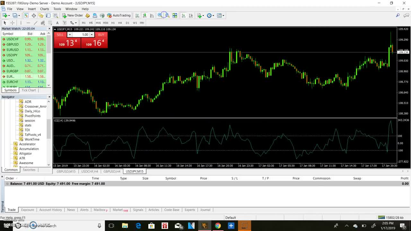This screenshot has width=411, height=231.
Task: Select the Fibonacci retracement tool
Action: tap(50, 23)
